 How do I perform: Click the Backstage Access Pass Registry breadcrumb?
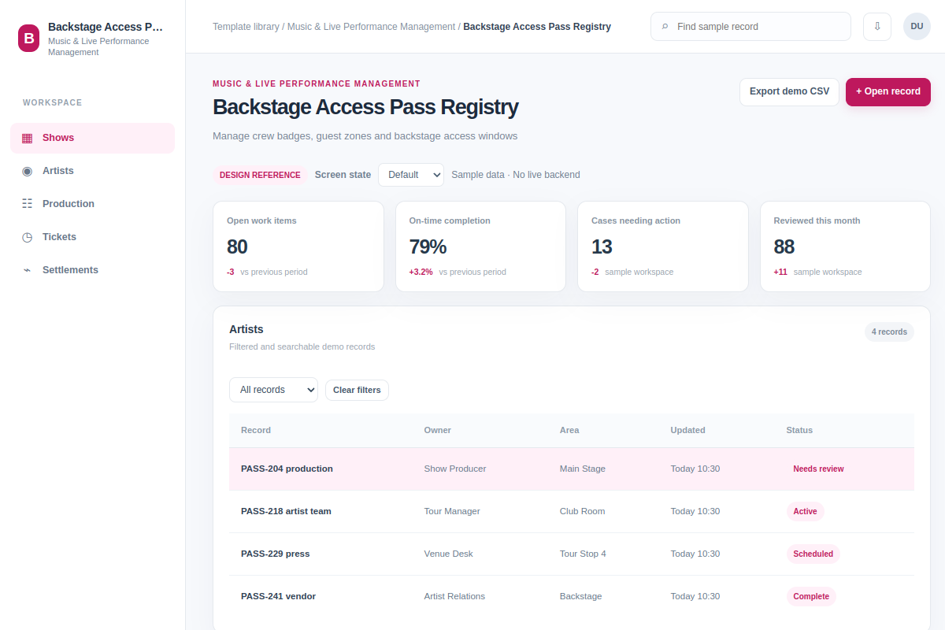pyautogui.click(x=537, y=27)
